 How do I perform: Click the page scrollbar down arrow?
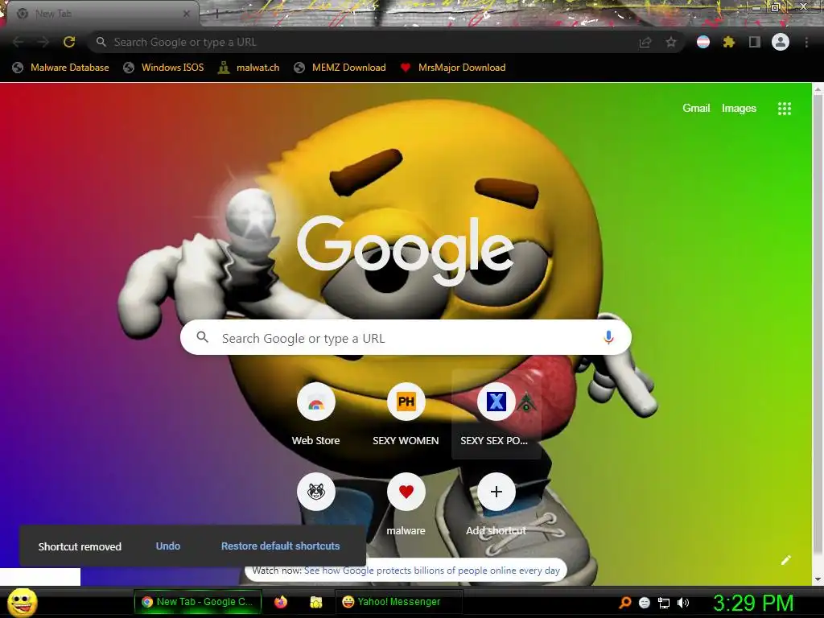[818, 579]
